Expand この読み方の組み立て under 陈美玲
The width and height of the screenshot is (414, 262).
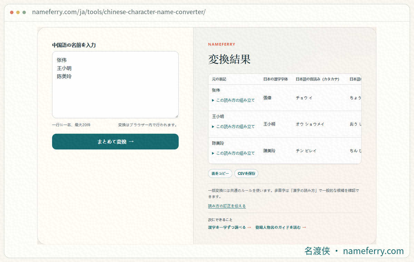pyautogui.click(x=233, y=153)
